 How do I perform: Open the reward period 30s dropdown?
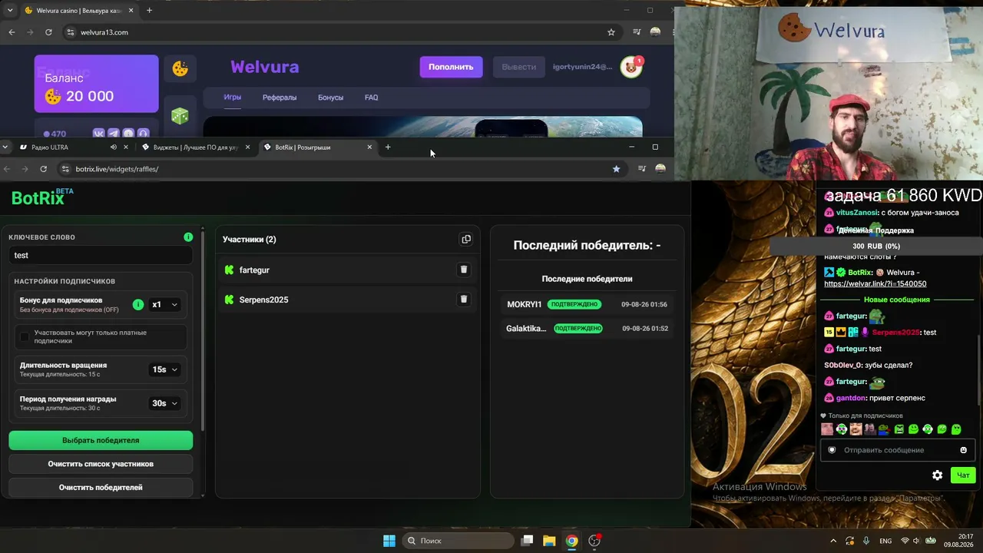point(164,403)
